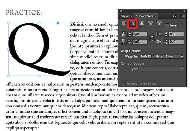Click the middle-right handle of the Q frame
The image size is (190, 131).
tap(70, 49)
